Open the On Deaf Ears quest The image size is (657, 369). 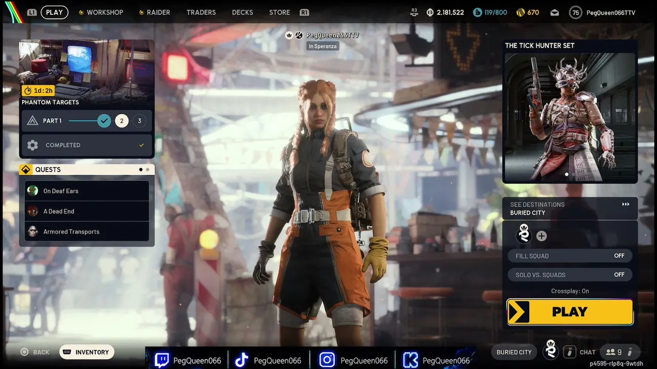pyautogui.click(x=87, y=191)
